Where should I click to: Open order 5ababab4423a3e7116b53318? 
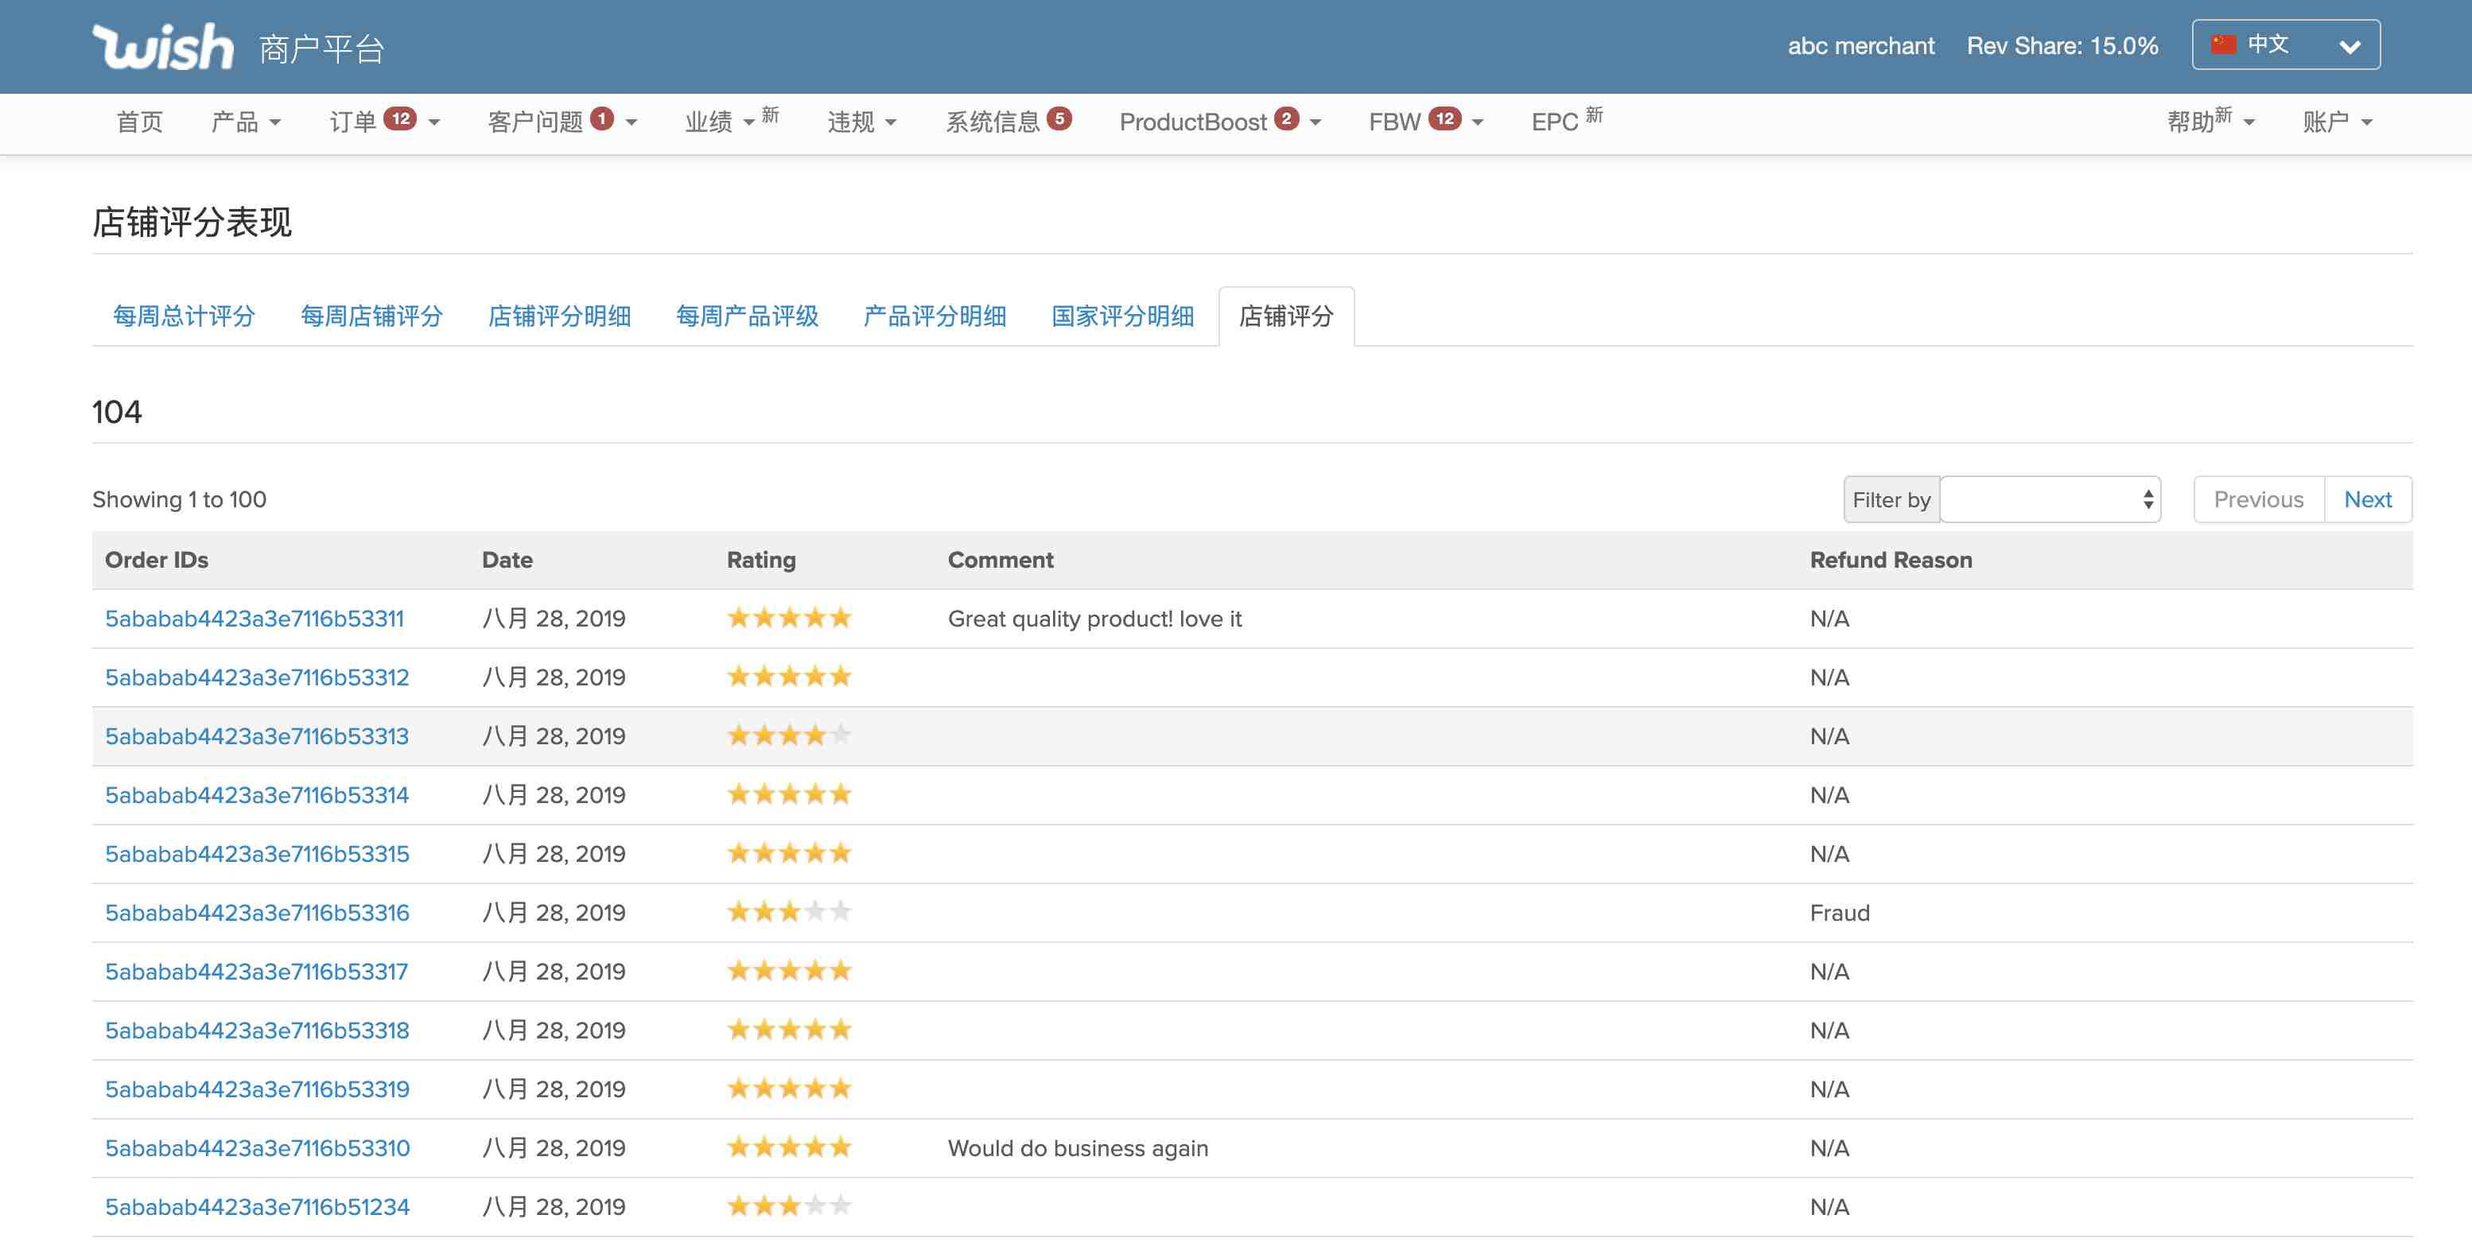(x=257, y=1030)
